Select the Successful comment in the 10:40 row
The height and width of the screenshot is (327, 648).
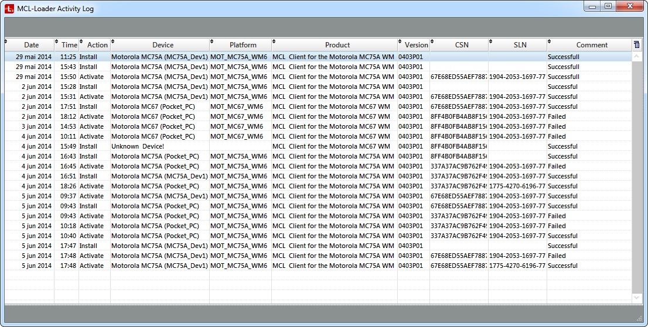[562, 236]
